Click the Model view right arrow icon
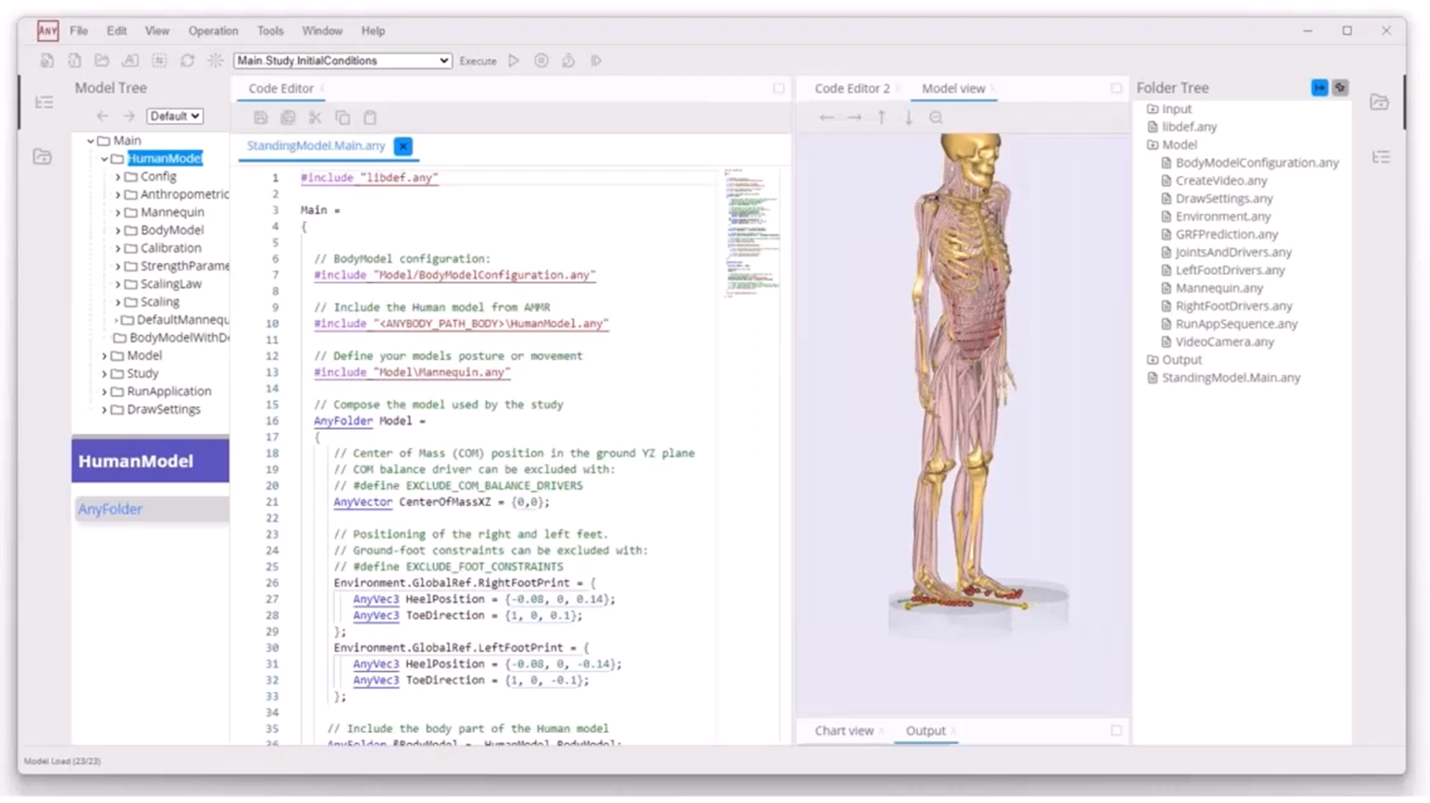The height and width of the screenshot is (803, 1430). click(x=854, y=118)
